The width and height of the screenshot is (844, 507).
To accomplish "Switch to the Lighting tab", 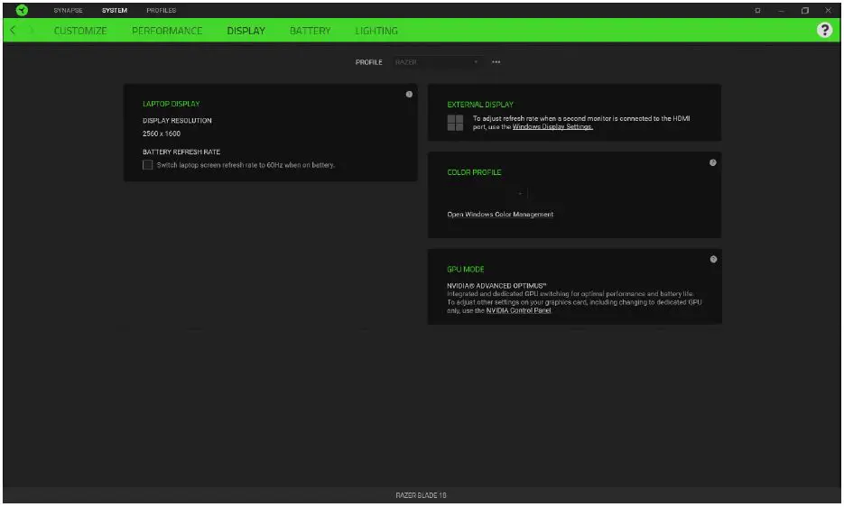I will (x=376, y=31).
